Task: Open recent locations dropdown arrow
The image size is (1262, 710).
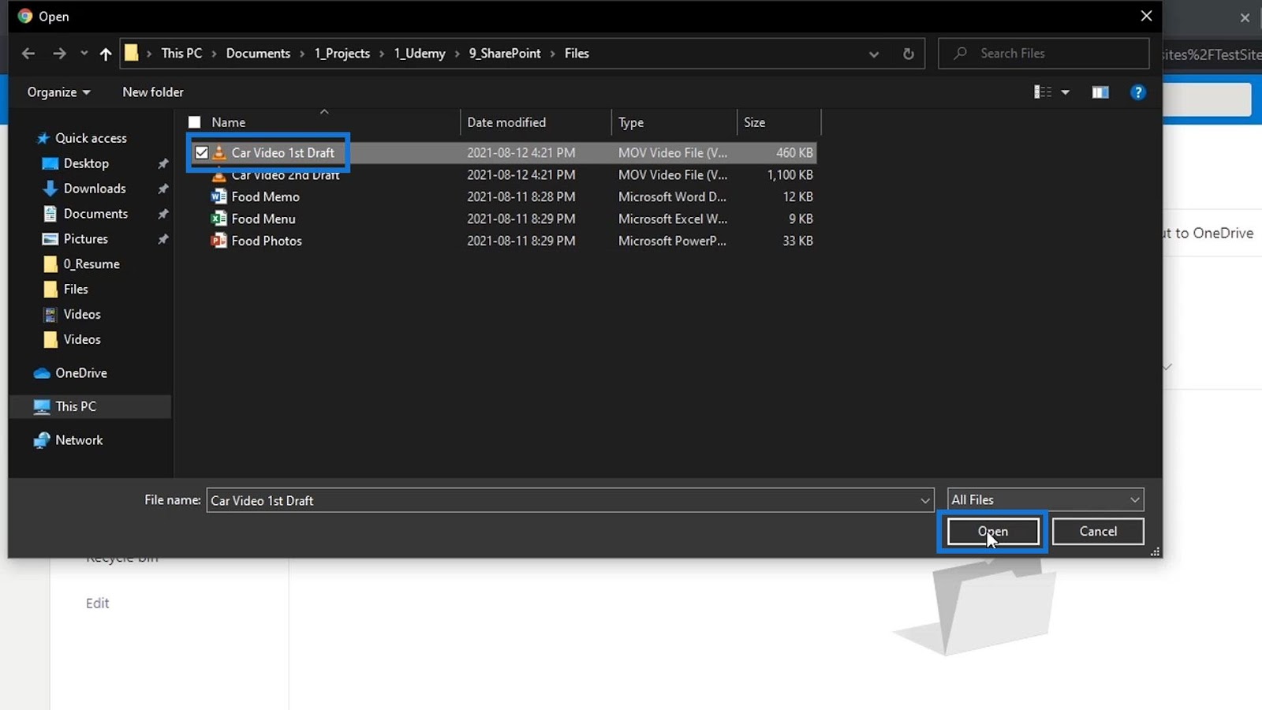Action: (84, 54)
